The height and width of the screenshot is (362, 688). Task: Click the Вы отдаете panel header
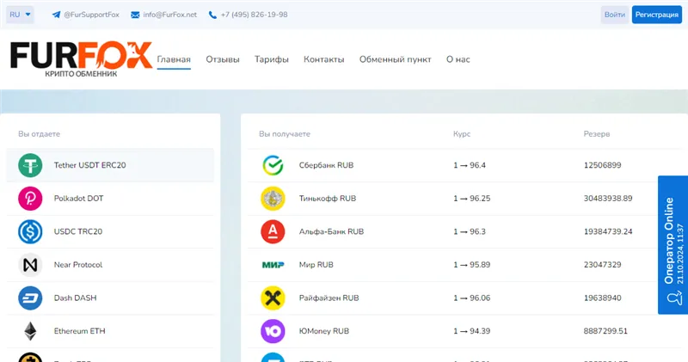39,134
